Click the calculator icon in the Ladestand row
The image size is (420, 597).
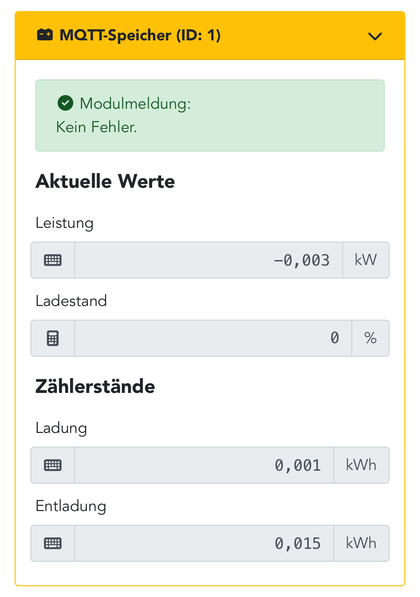(x=53, y=338)
